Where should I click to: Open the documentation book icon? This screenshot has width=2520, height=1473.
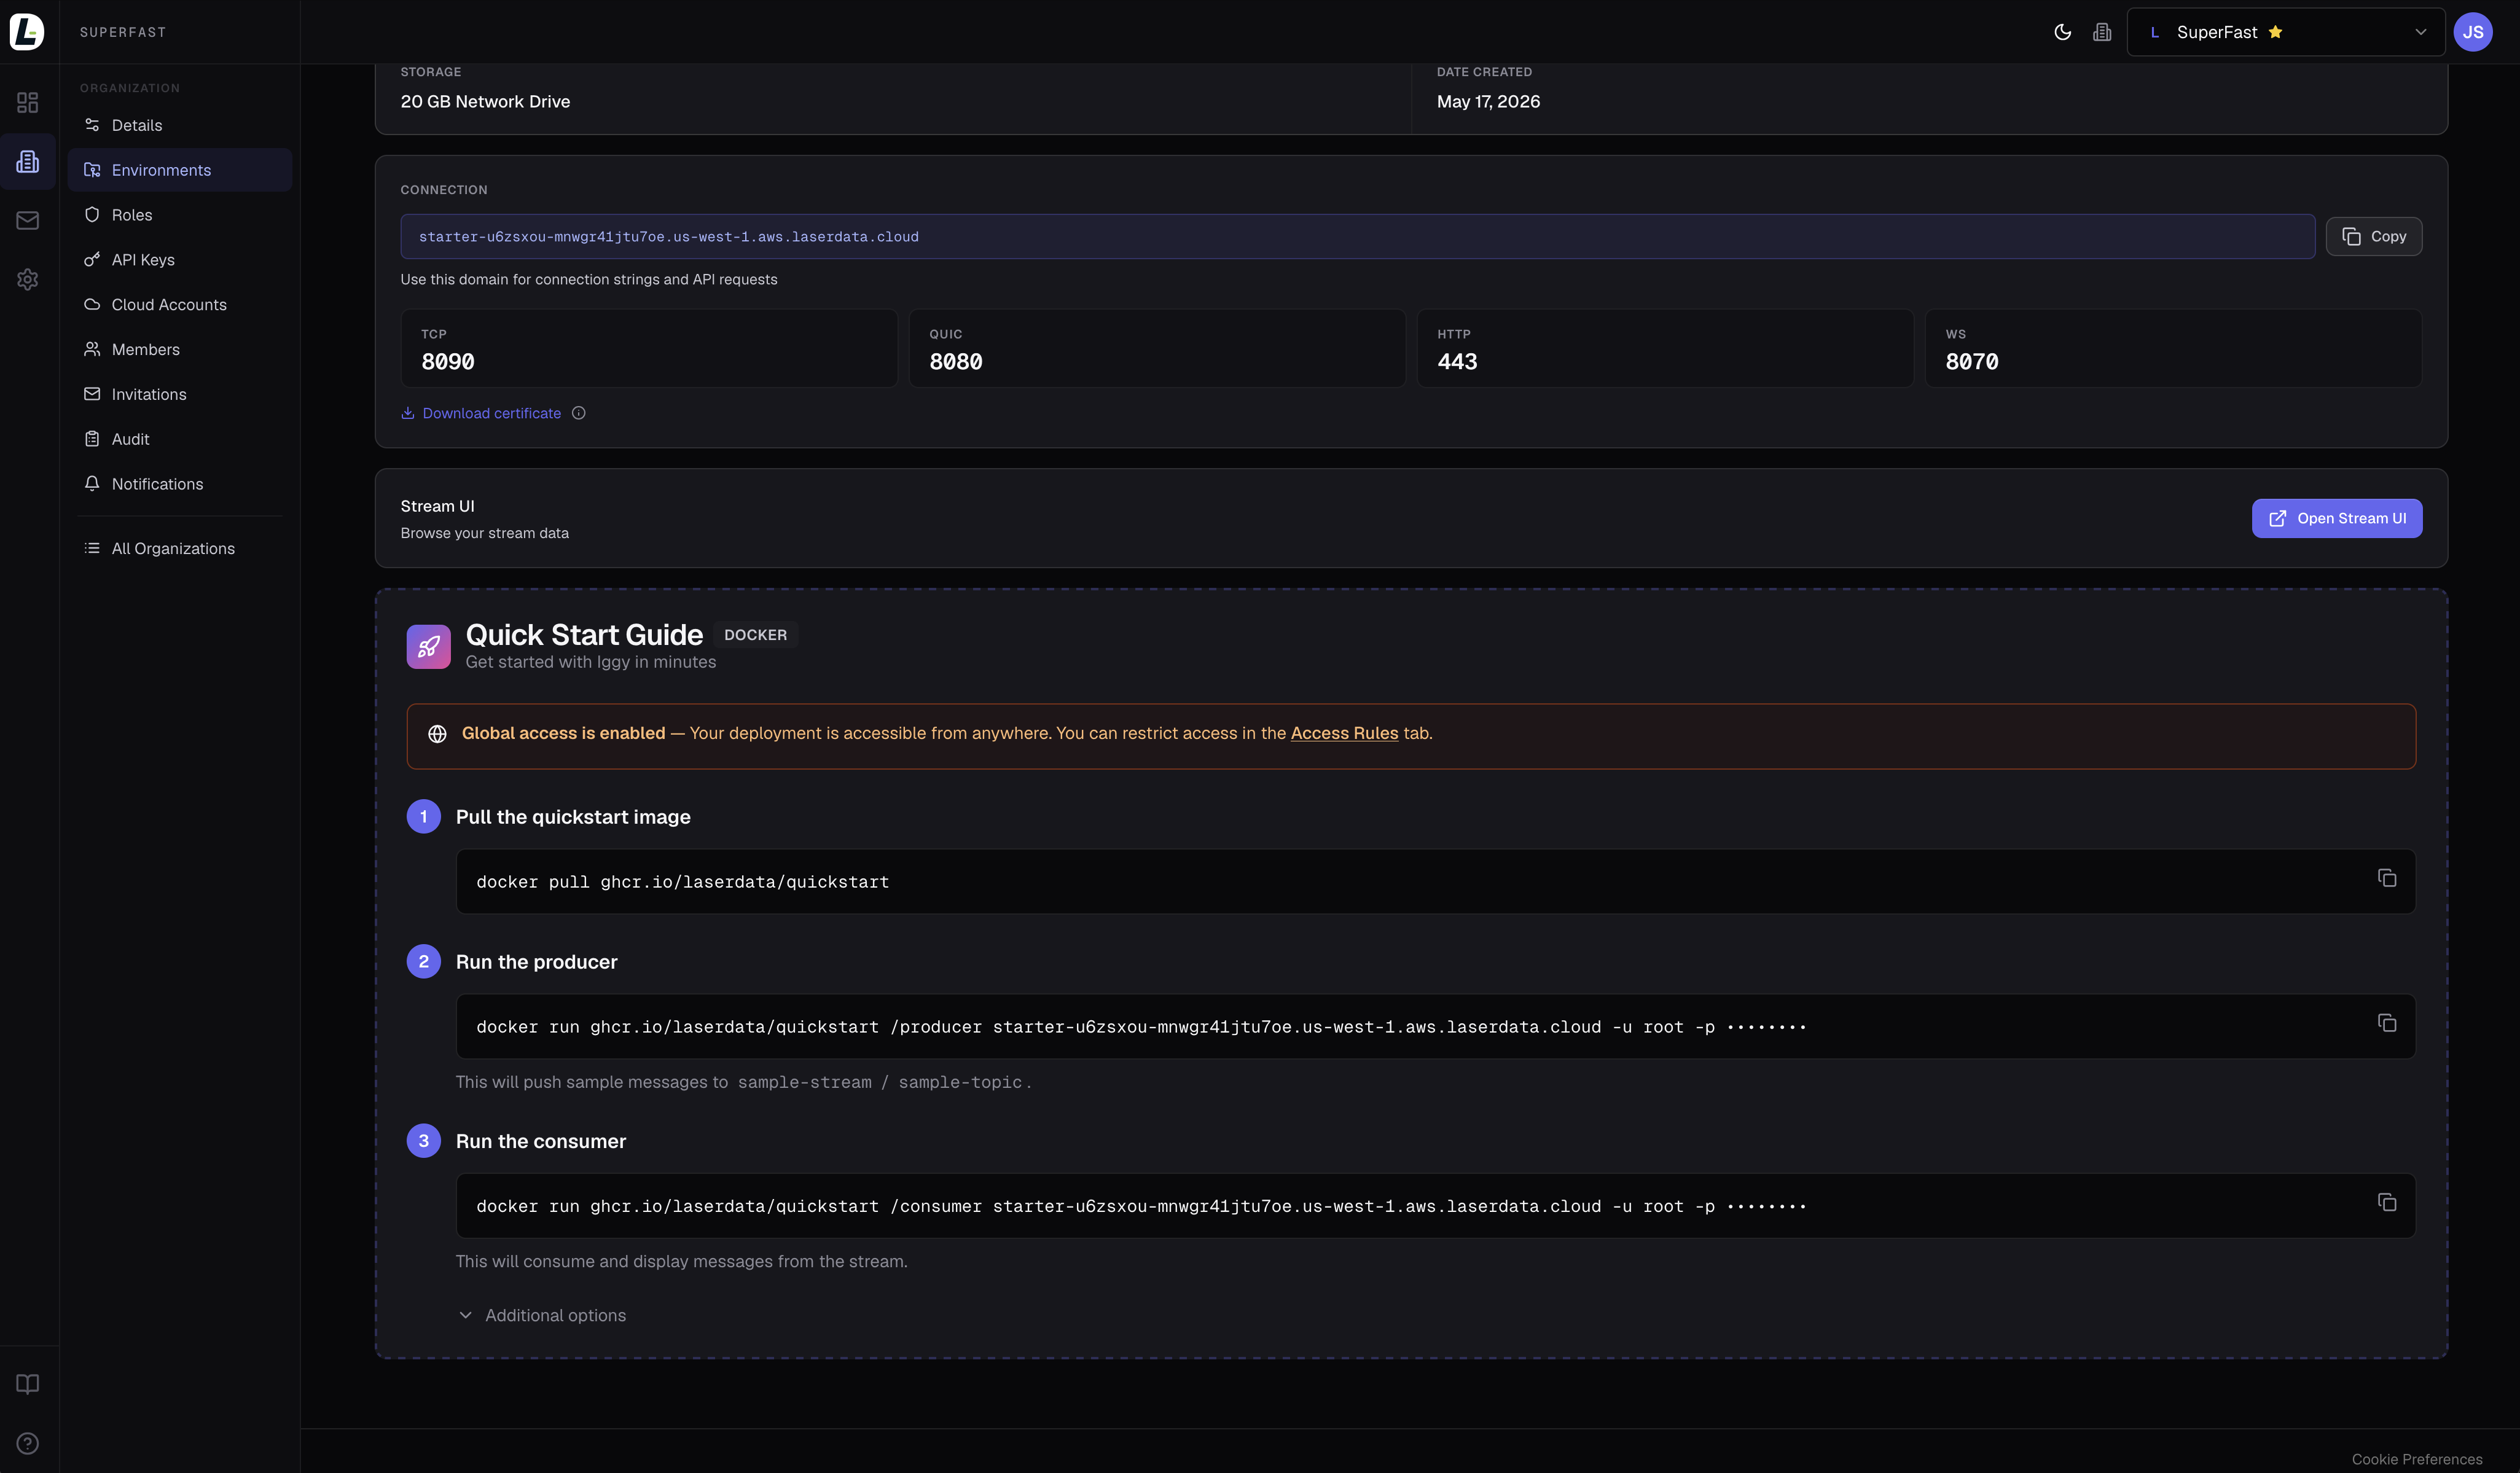pyautogui.click(x=28, y=1384)
